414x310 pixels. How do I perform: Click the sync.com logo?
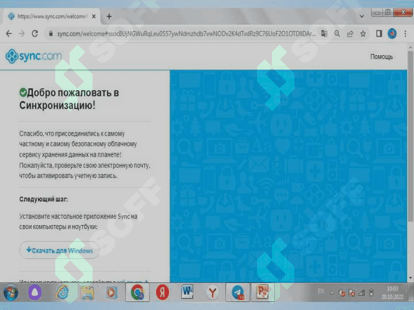[33, 56]
